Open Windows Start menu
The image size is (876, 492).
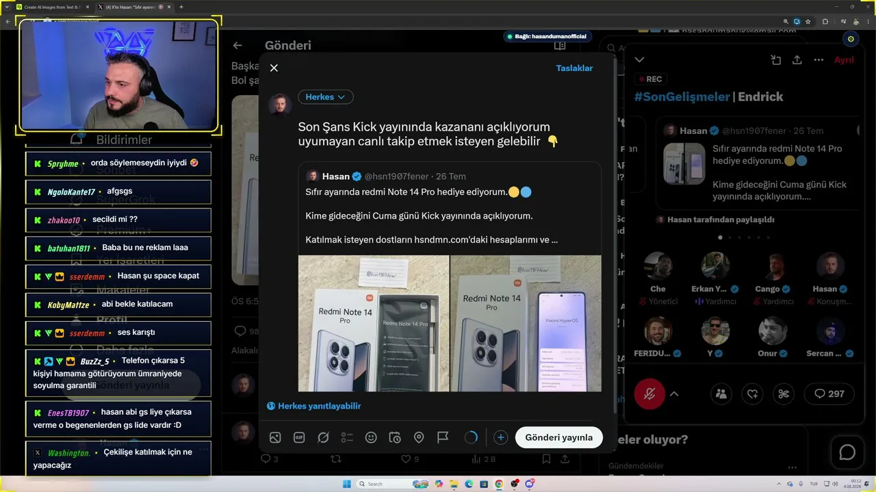tap(347, 484)
